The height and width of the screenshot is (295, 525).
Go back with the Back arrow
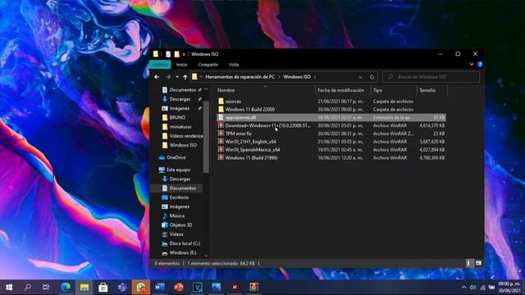coord(157,77)
